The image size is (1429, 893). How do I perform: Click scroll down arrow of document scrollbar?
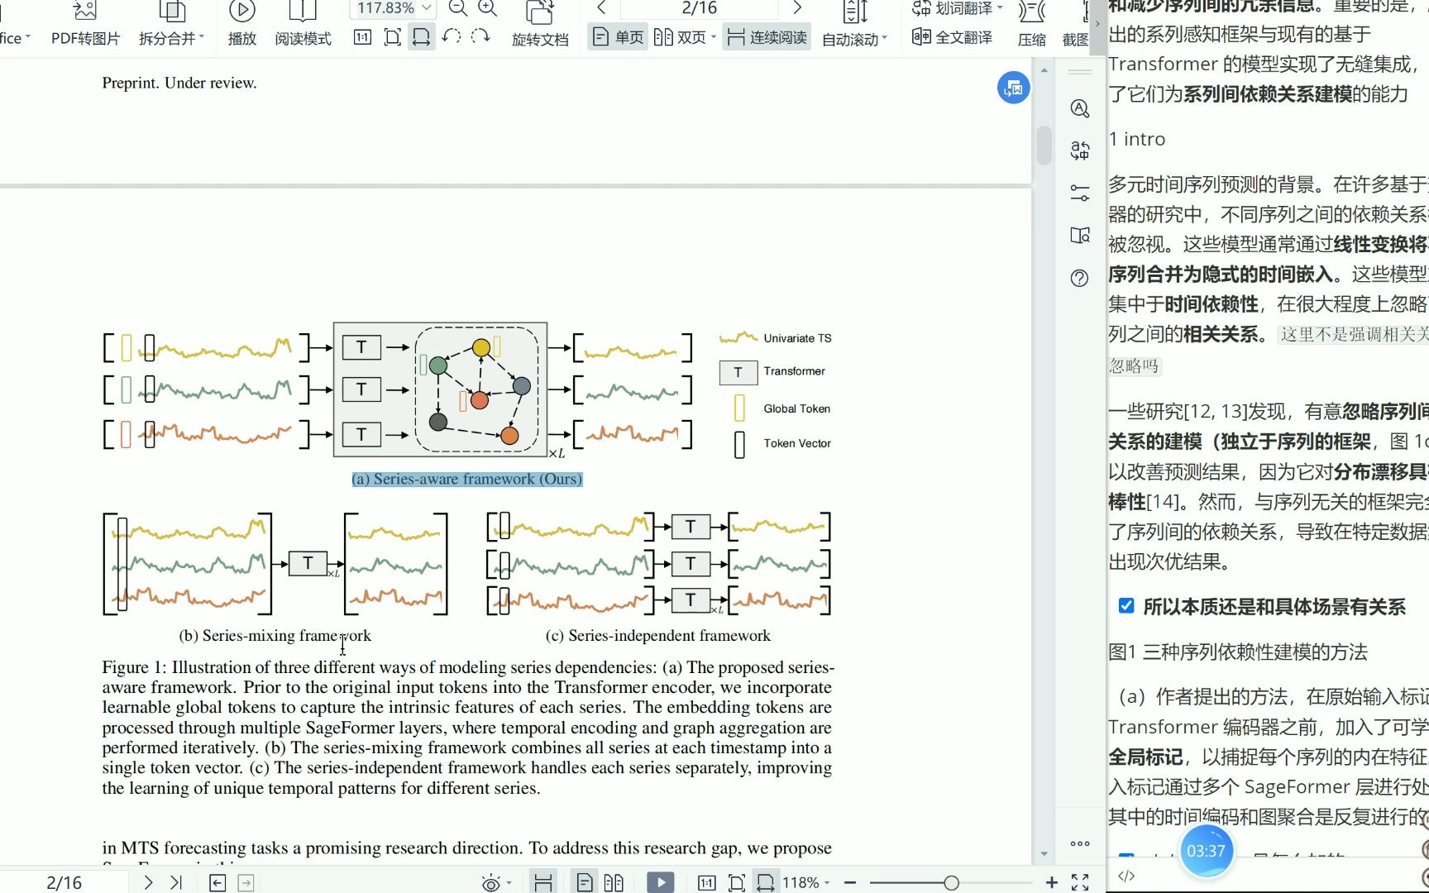(1044, 853)
